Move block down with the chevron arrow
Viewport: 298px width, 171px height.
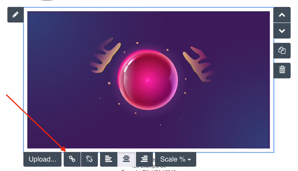282,31
